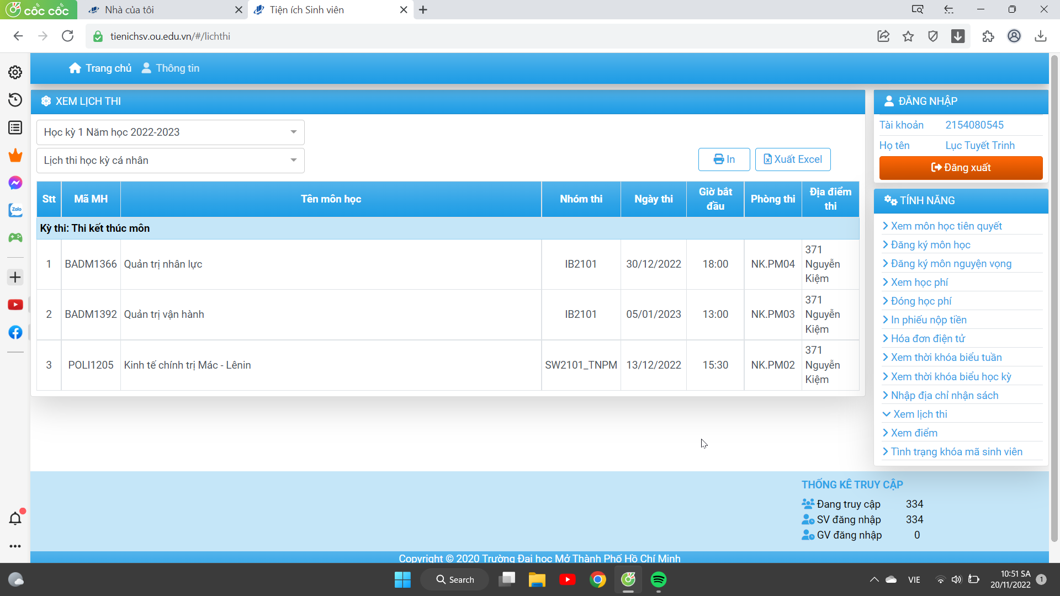Select Kinh tế chính trị Mác - Lênin cell

pyautogui.click(x=331, y=365)
